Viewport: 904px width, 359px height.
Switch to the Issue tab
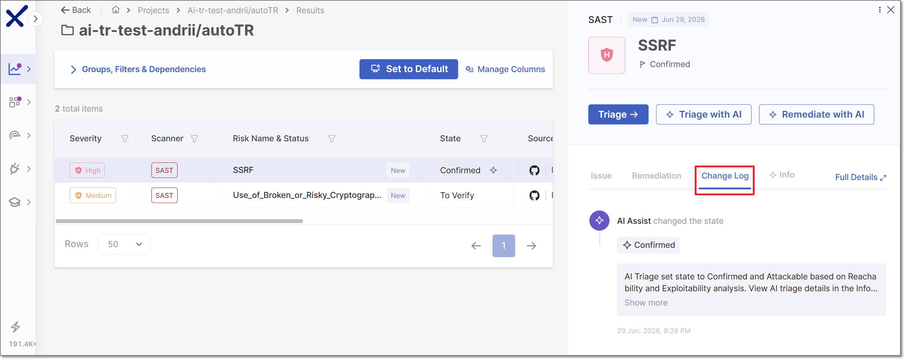tap(601, 176)
